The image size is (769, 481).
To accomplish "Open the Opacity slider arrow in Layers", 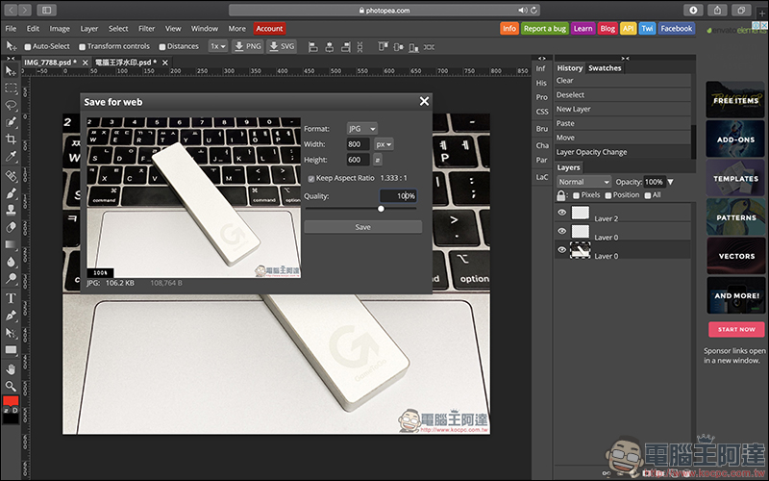I will click(670, 182).
